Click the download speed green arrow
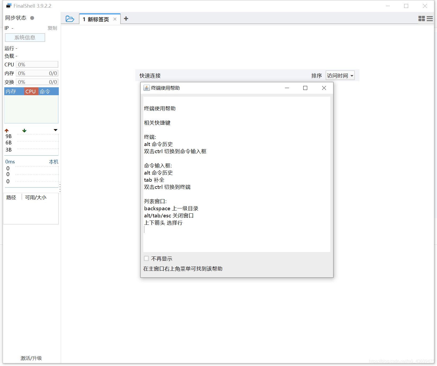 (x=24, y=130)
